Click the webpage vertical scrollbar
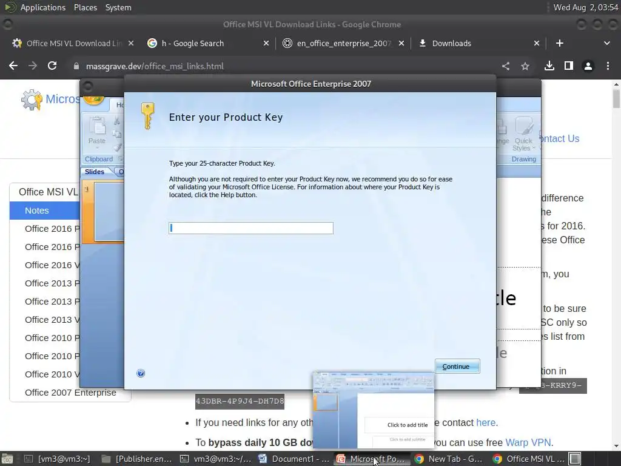The height and width of the screenshot is (466, 621). [x=616, y=98]
